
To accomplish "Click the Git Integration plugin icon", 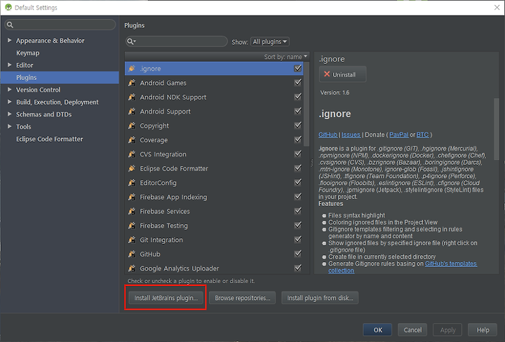I will pos(132,240).
